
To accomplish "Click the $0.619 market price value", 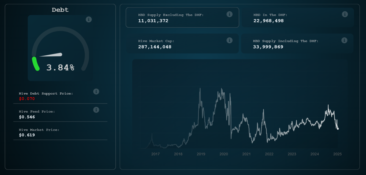I will 27,135.
